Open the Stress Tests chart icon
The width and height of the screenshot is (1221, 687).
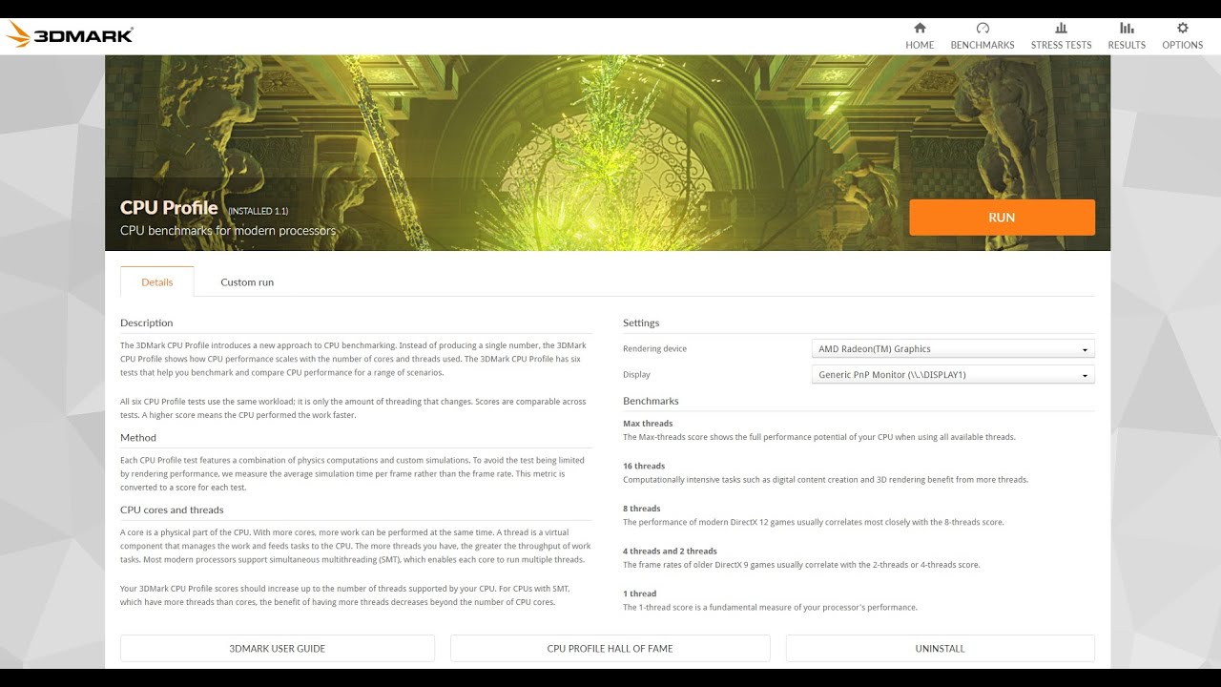point(1061,29)
